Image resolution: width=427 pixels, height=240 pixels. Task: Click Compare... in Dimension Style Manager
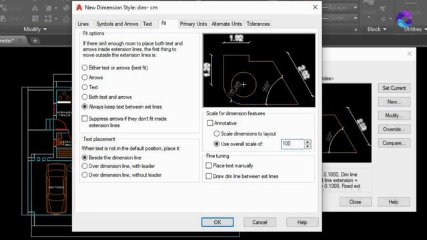394,143
